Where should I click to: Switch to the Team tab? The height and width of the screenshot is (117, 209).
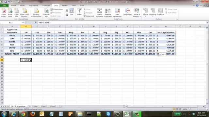click(x=82, y=6)
